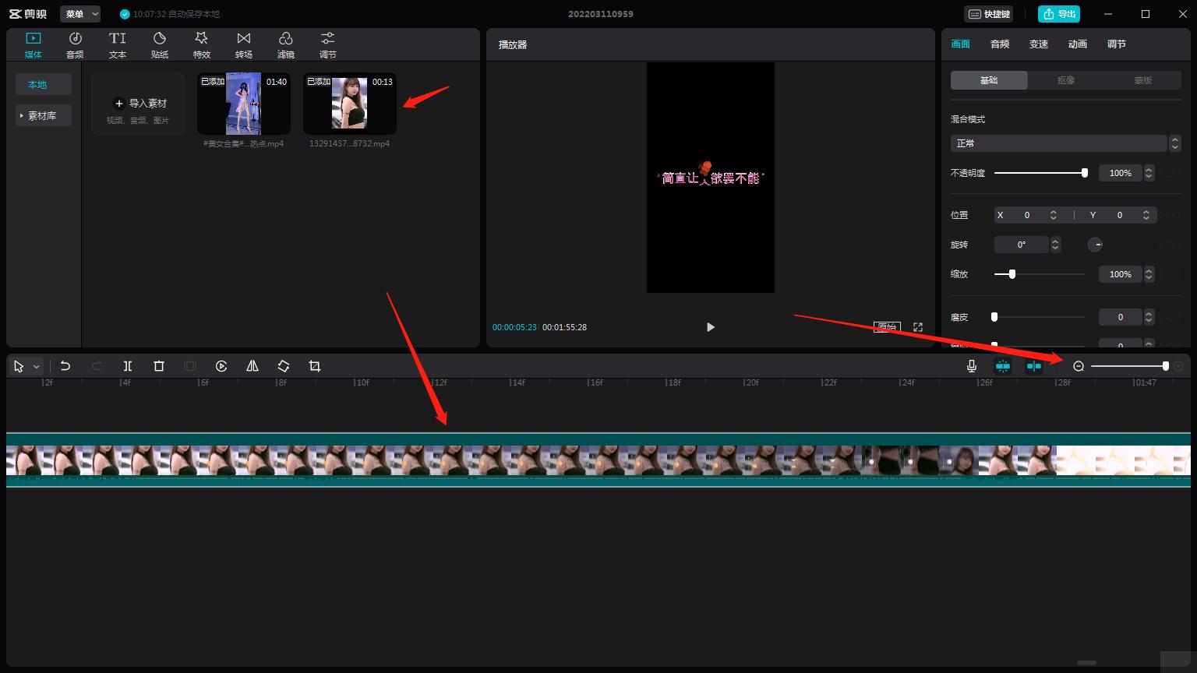Screen dimensions: 1197x673
Task: Switch to the 动画 tab
Action: [x=1078, y=44]
